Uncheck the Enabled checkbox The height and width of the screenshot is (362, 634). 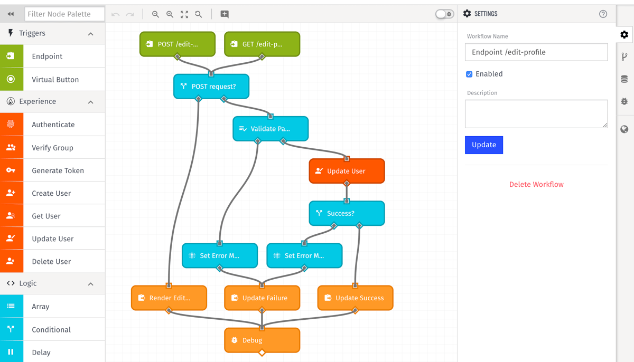pos(469,74)
